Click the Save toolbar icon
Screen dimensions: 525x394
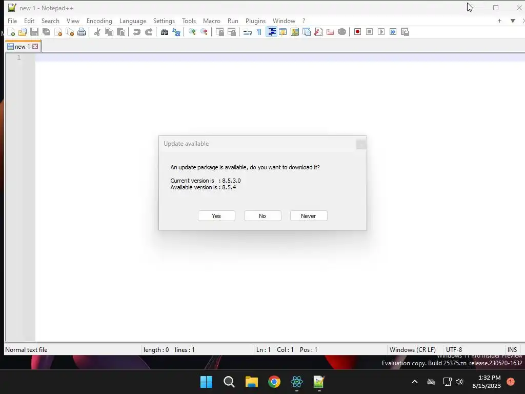(34, 32)
